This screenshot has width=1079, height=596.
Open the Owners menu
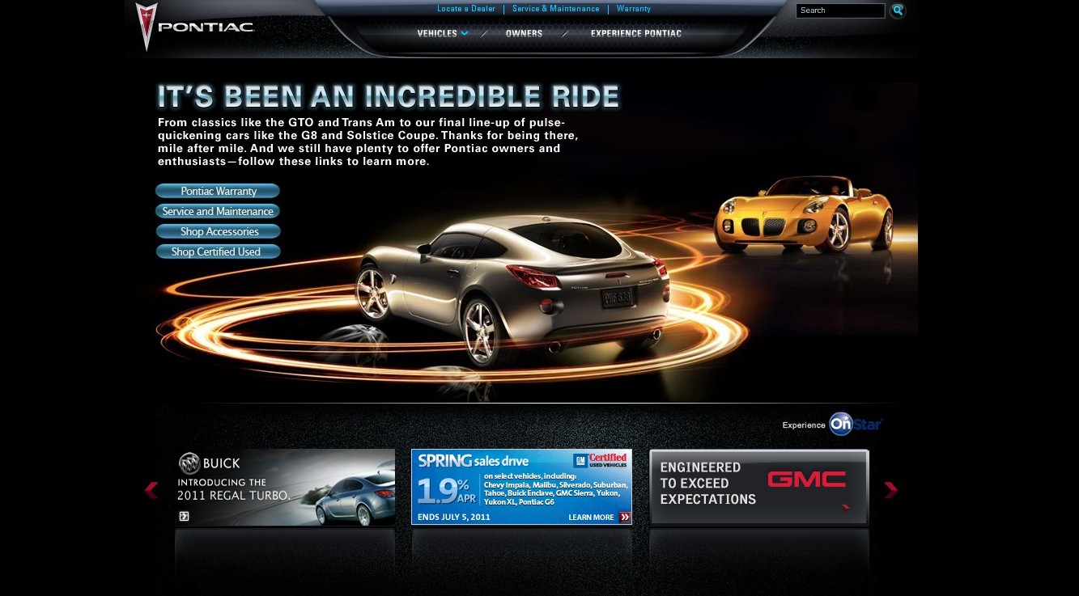(524, 33)
